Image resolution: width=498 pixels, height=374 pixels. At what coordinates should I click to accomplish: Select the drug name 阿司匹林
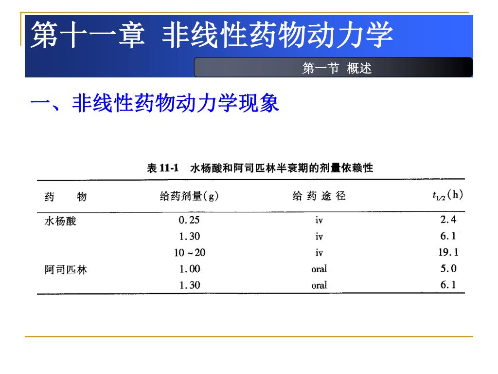[66, 270]
